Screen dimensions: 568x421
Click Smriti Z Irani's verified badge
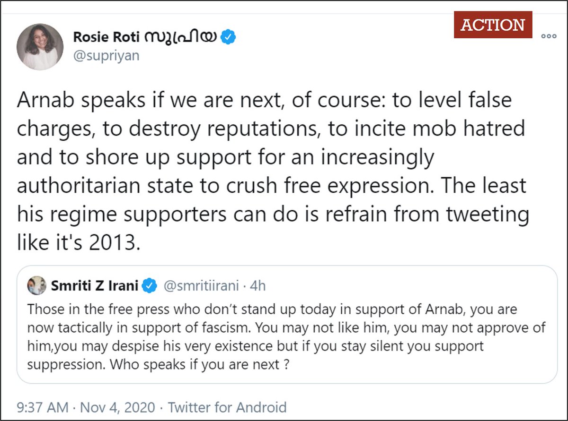[150, 286]
